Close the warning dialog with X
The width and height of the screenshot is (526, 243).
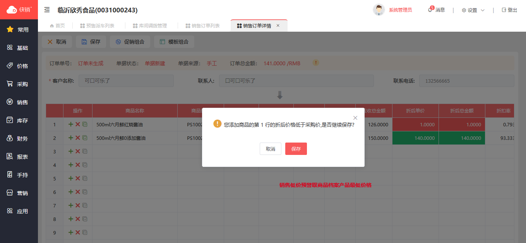coord(355,118)
